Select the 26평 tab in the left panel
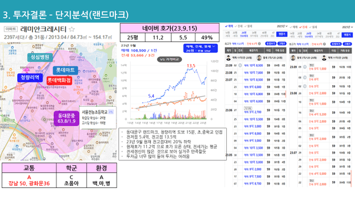355x199 pixels. click(244, 34)
